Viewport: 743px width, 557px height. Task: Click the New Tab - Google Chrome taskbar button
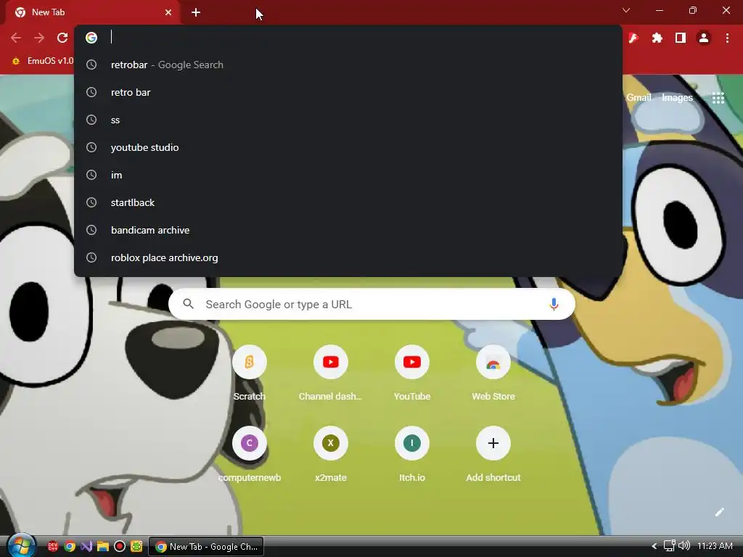pyautogui.click(x=206, y=547)
